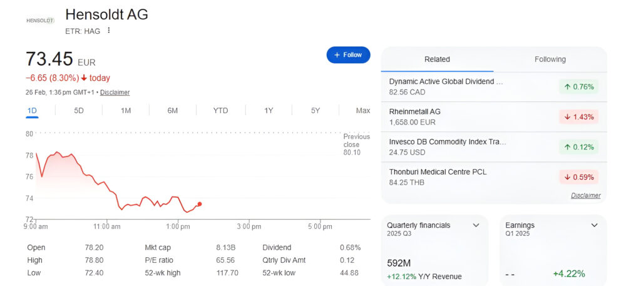The height and width of the screenshot is (286, 641).
Task: Show the 1M chart range
Action: click(126, 111)
